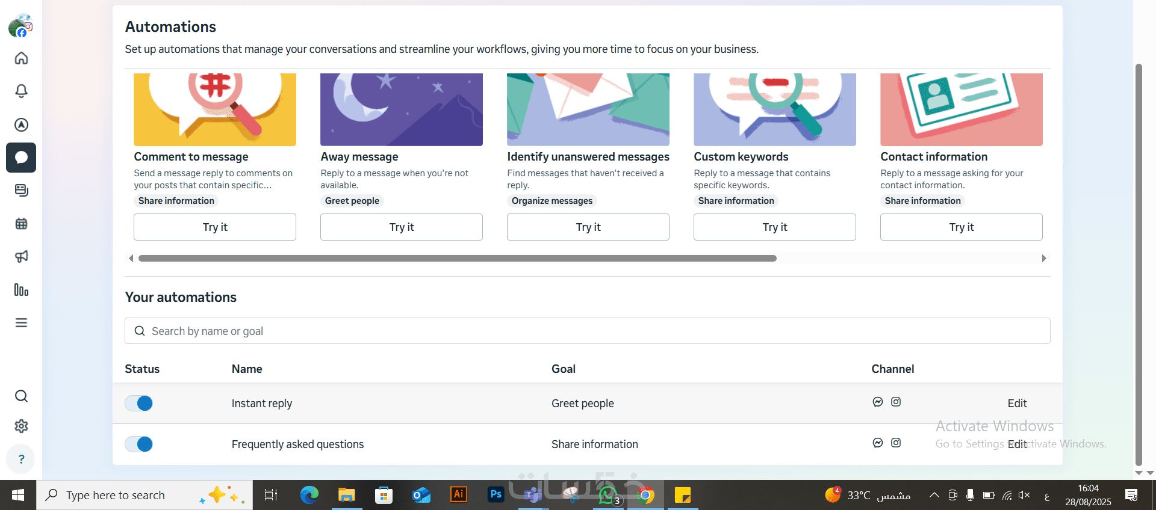The image size is (1156, 510).
Task: Click the page's vertical scrollbar
Action: point(1139,265)
